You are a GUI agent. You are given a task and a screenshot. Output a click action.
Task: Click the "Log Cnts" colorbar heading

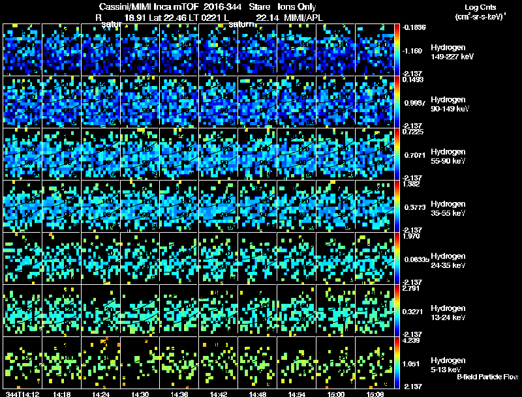click(x=480, y=7)
